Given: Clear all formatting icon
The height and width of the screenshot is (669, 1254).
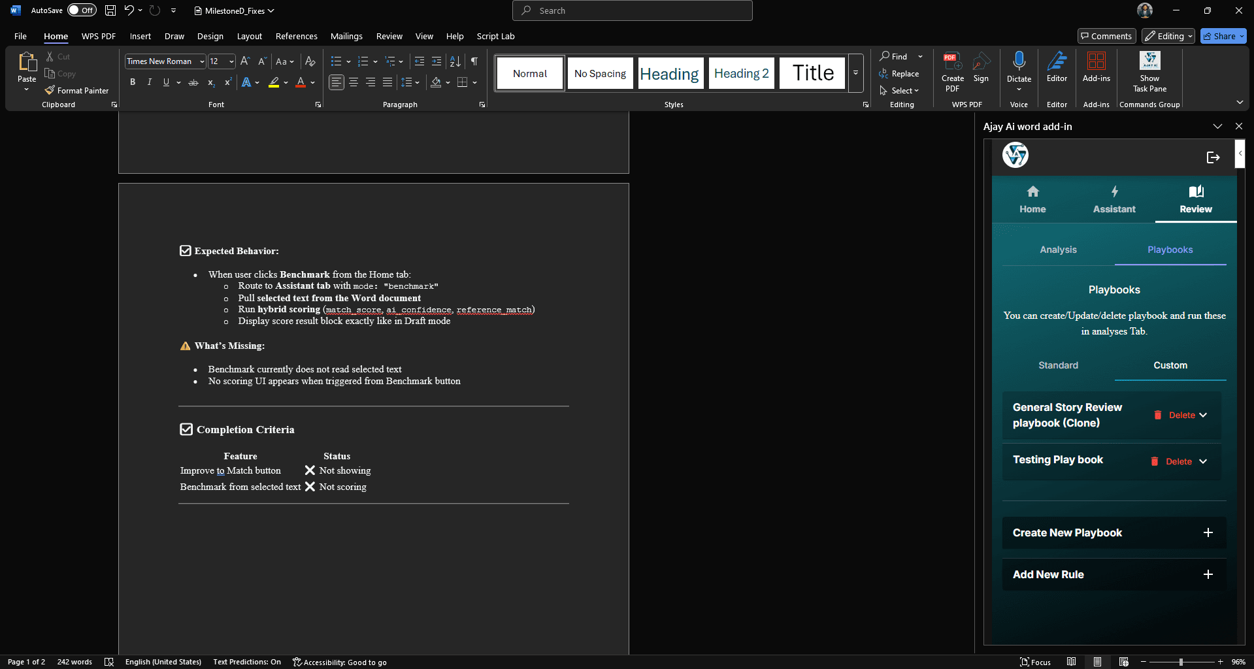Looking at the screenshot, I should (x=310, y=61).
